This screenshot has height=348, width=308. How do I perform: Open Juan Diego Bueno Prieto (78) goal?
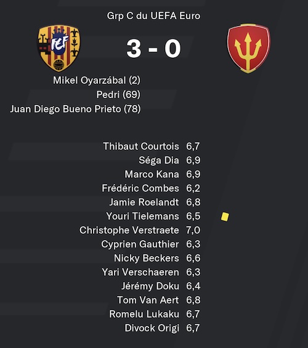point(75,109)
